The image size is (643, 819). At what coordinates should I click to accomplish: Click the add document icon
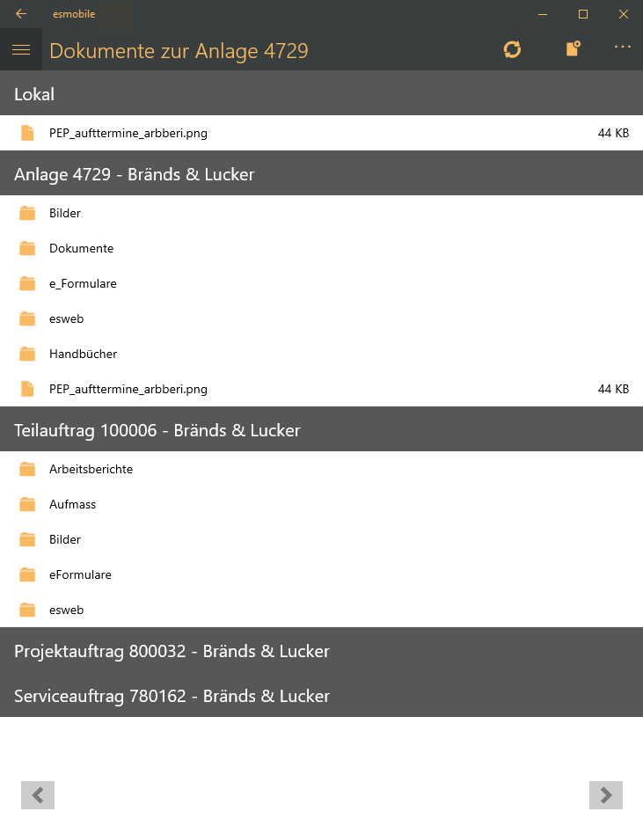pos(573,49)
